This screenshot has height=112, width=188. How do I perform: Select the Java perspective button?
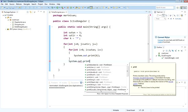pyautogui.click(x=184, y=8)
